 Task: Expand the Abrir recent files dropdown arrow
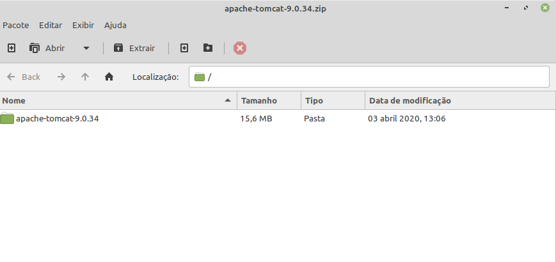click(x=86, y=48)
